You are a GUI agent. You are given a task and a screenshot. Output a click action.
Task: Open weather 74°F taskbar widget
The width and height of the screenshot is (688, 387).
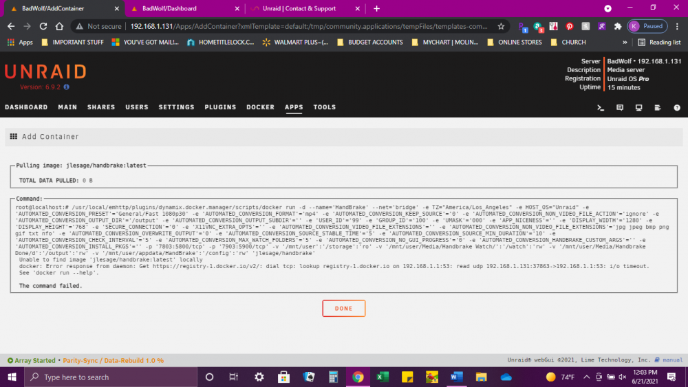point(560,377)
